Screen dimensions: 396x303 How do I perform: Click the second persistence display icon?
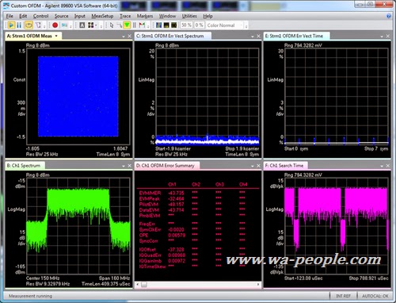166,25
